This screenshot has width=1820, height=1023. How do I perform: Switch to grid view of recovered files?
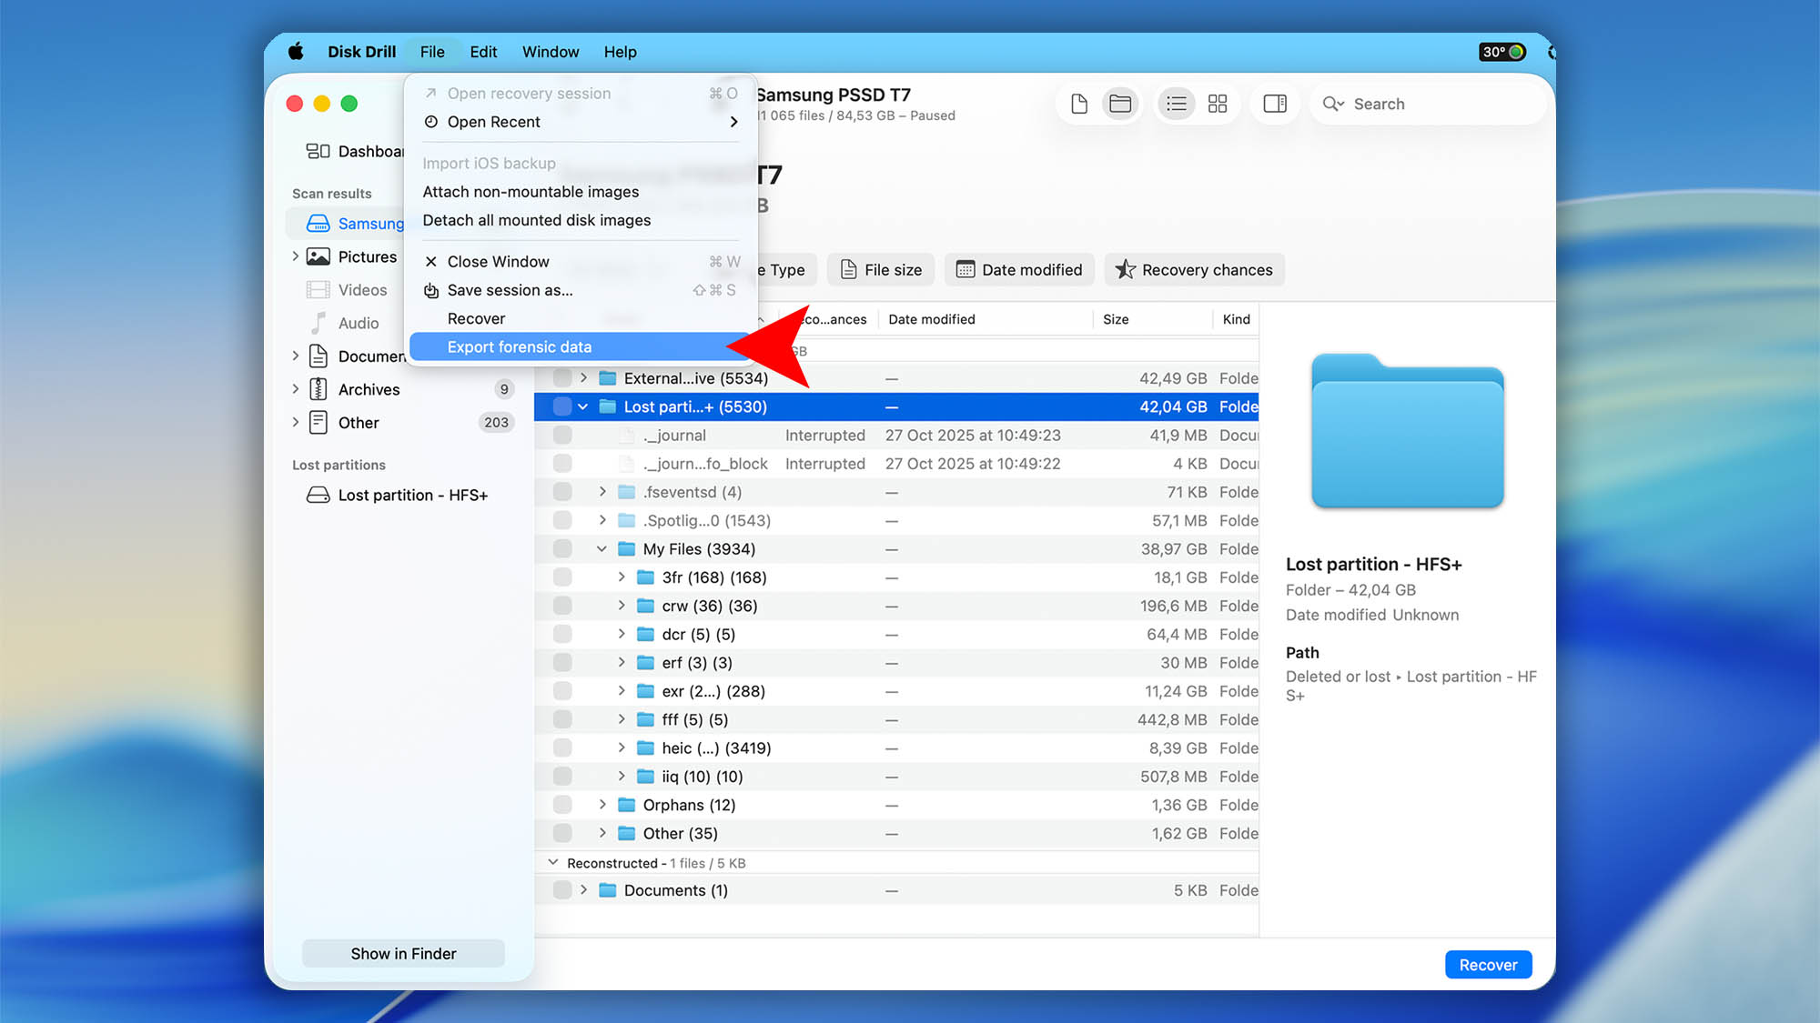1218,104
